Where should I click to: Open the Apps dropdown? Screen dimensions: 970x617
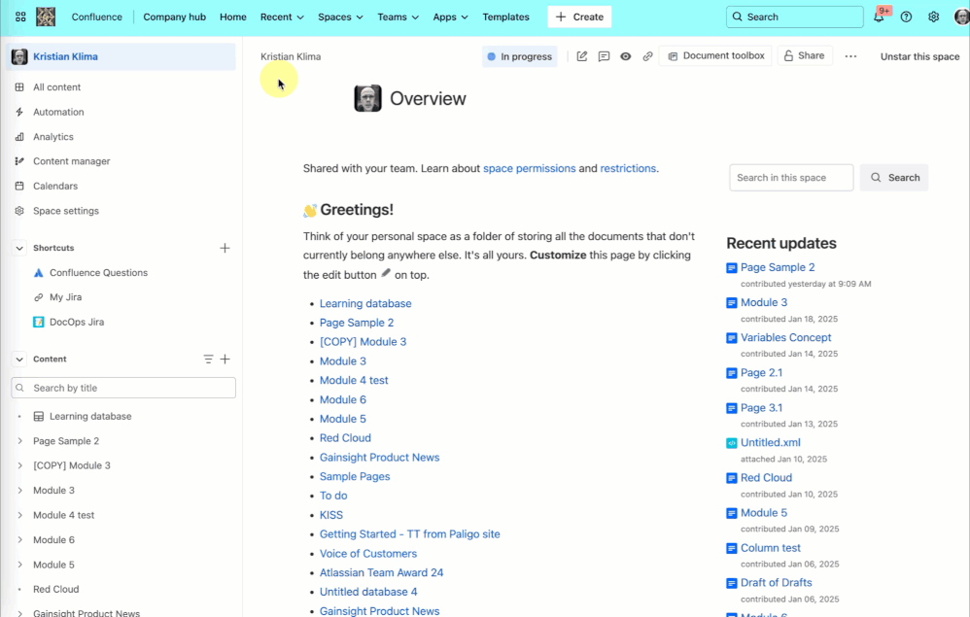(450, 17)
